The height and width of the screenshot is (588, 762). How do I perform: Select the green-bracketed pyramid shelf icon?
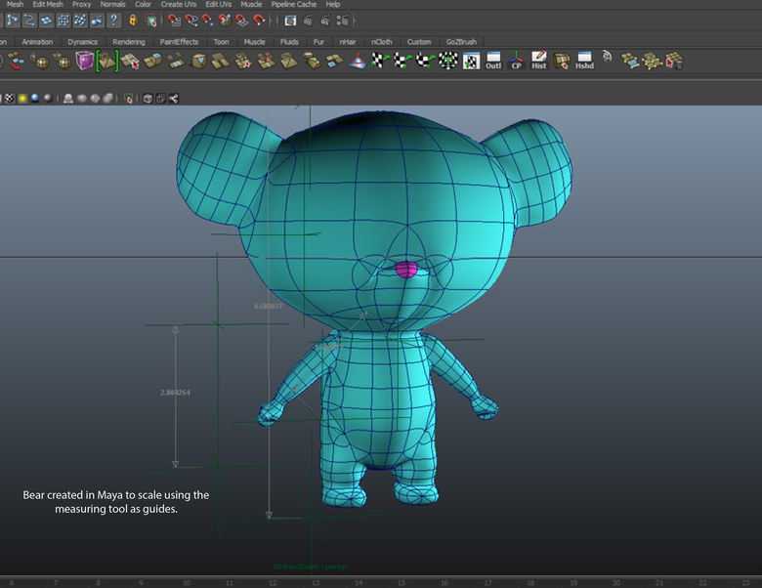click(106, 62)
